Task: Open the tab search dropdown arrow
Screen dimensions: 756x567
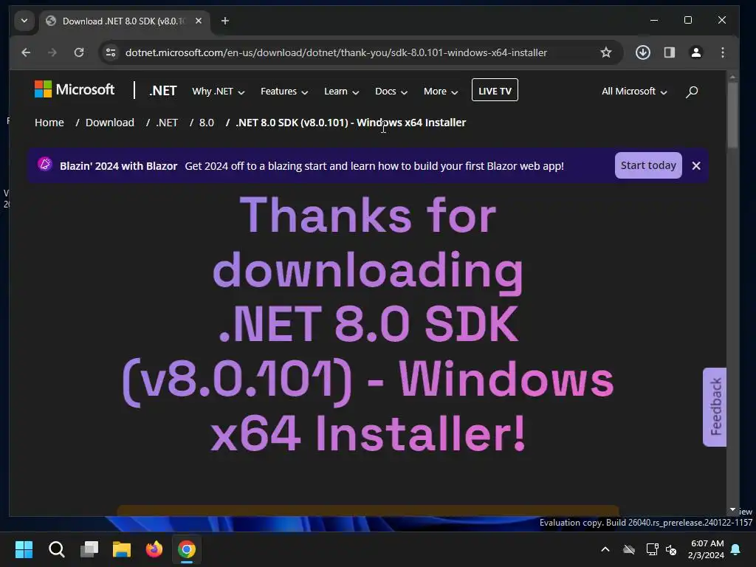Action: click(24, 21)
